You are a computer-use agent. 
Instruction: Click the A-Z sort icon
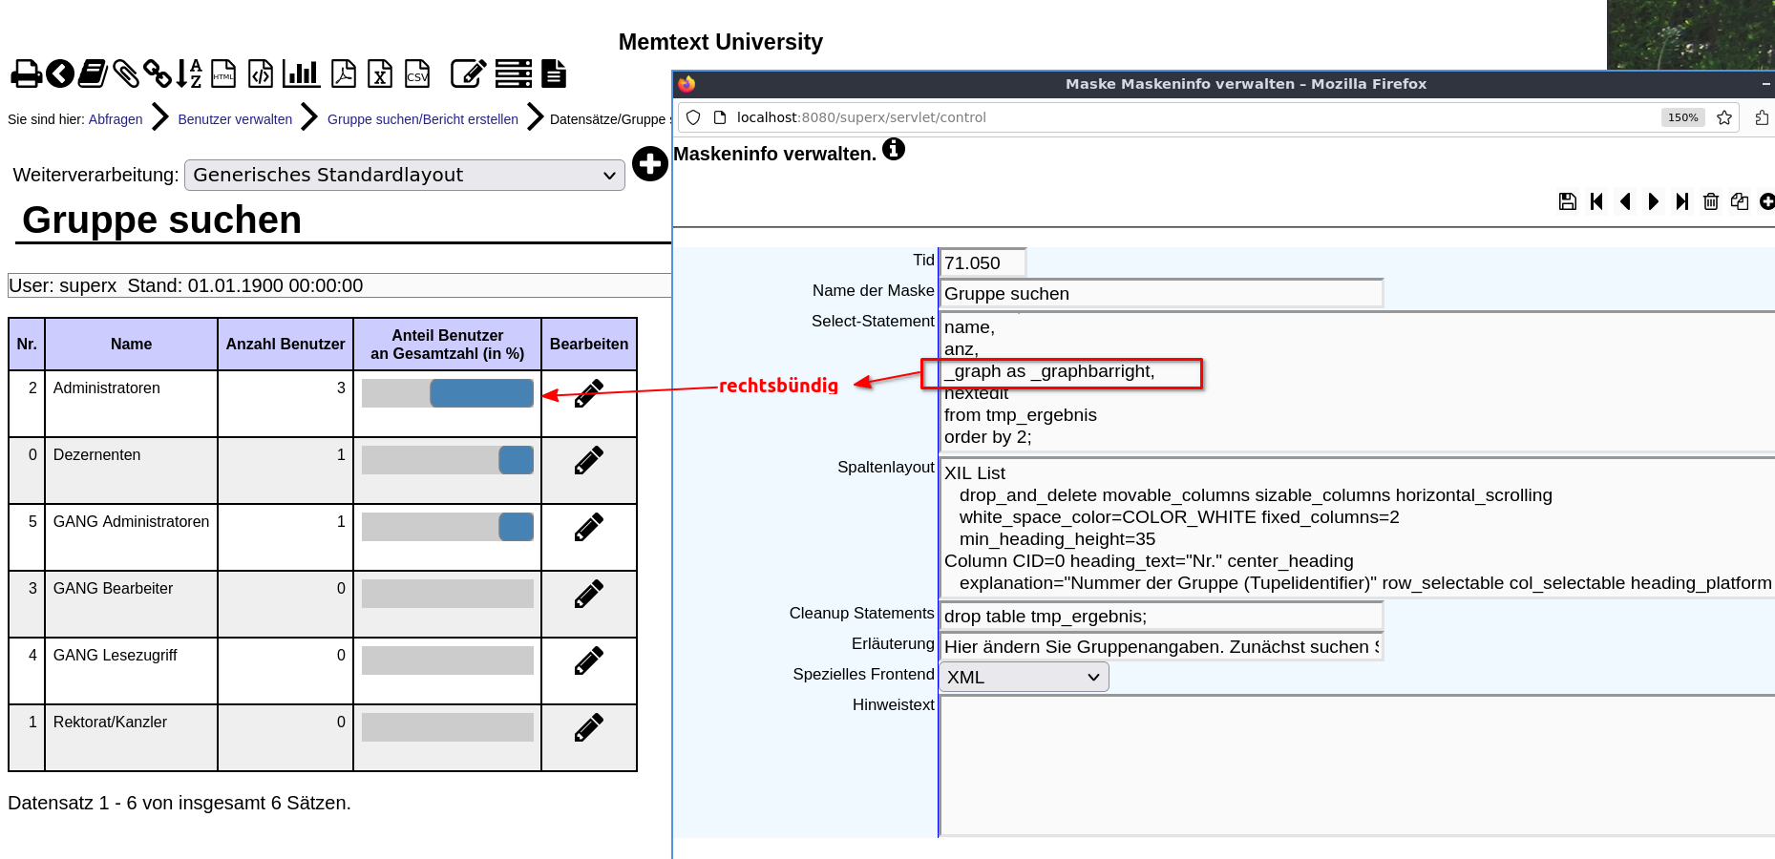coord(189,73)
